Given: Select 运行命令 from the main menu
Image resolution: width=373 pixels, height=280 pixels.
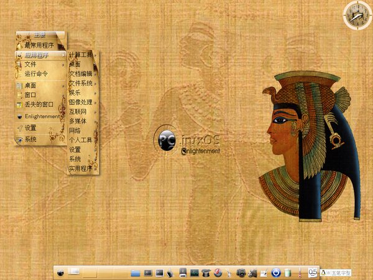Looking at the screenshot, I should (x=36, y=74).
